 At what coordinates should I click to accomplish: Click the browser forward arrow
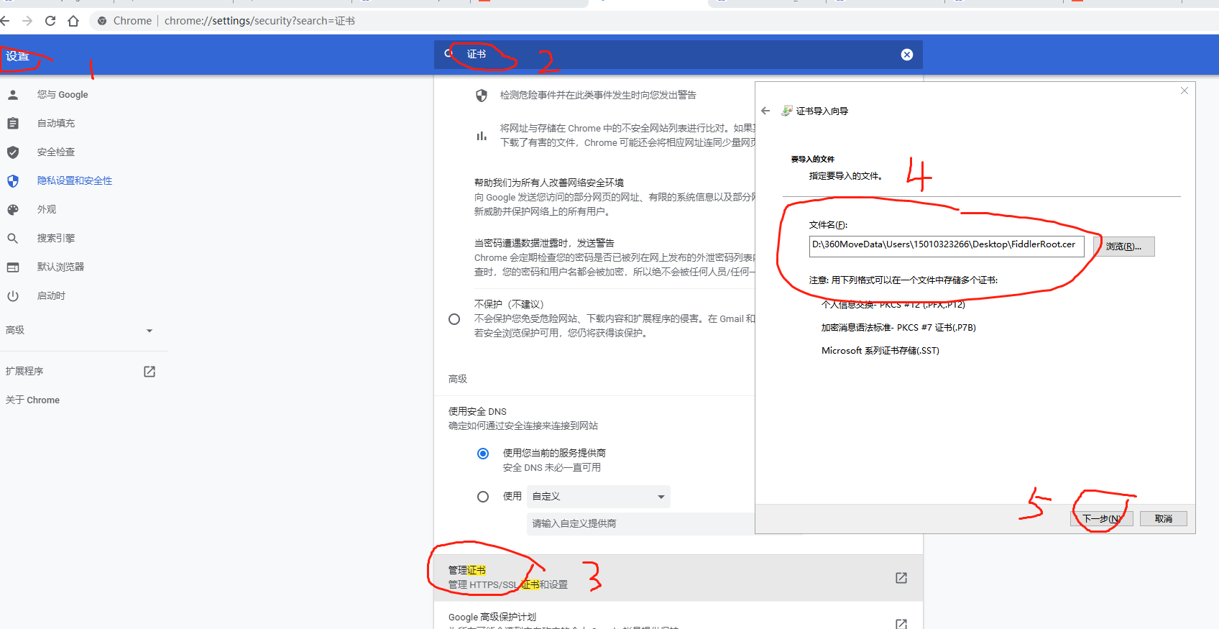[27, 21]
